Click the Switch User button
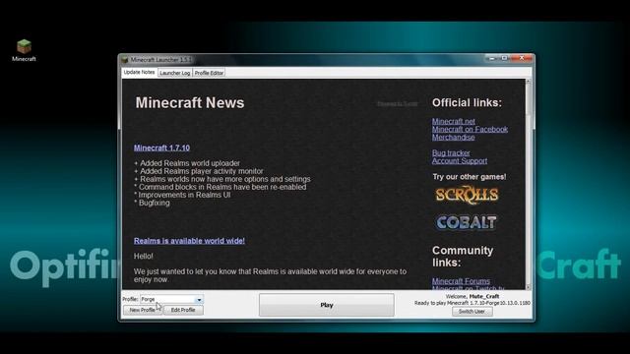This screenshot has width=630, height=354. coord(472,312)
